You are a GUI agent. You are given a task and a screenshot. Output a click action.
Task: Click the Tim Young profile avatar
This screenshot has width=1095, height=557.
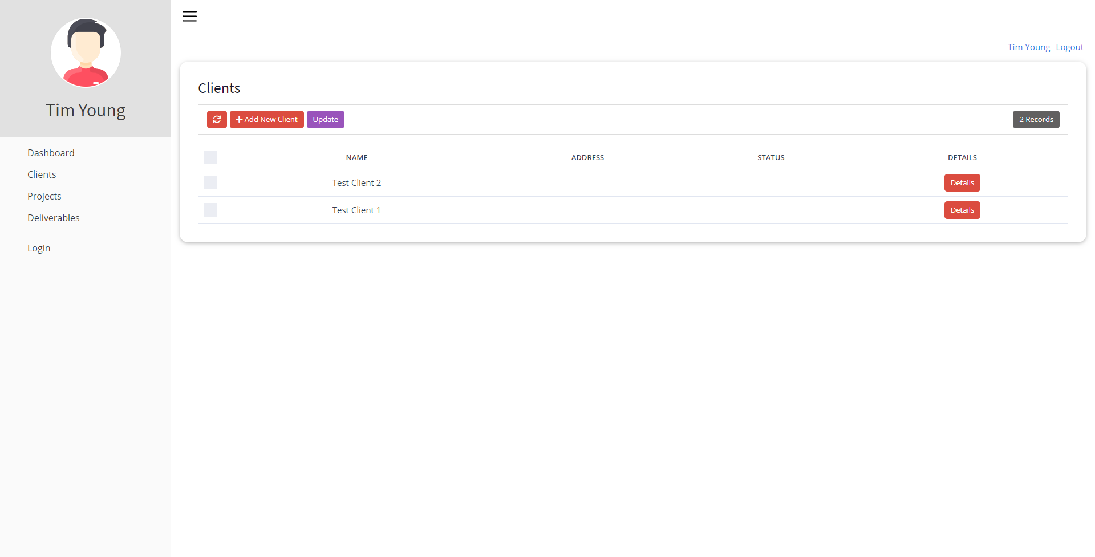(86, 52)
